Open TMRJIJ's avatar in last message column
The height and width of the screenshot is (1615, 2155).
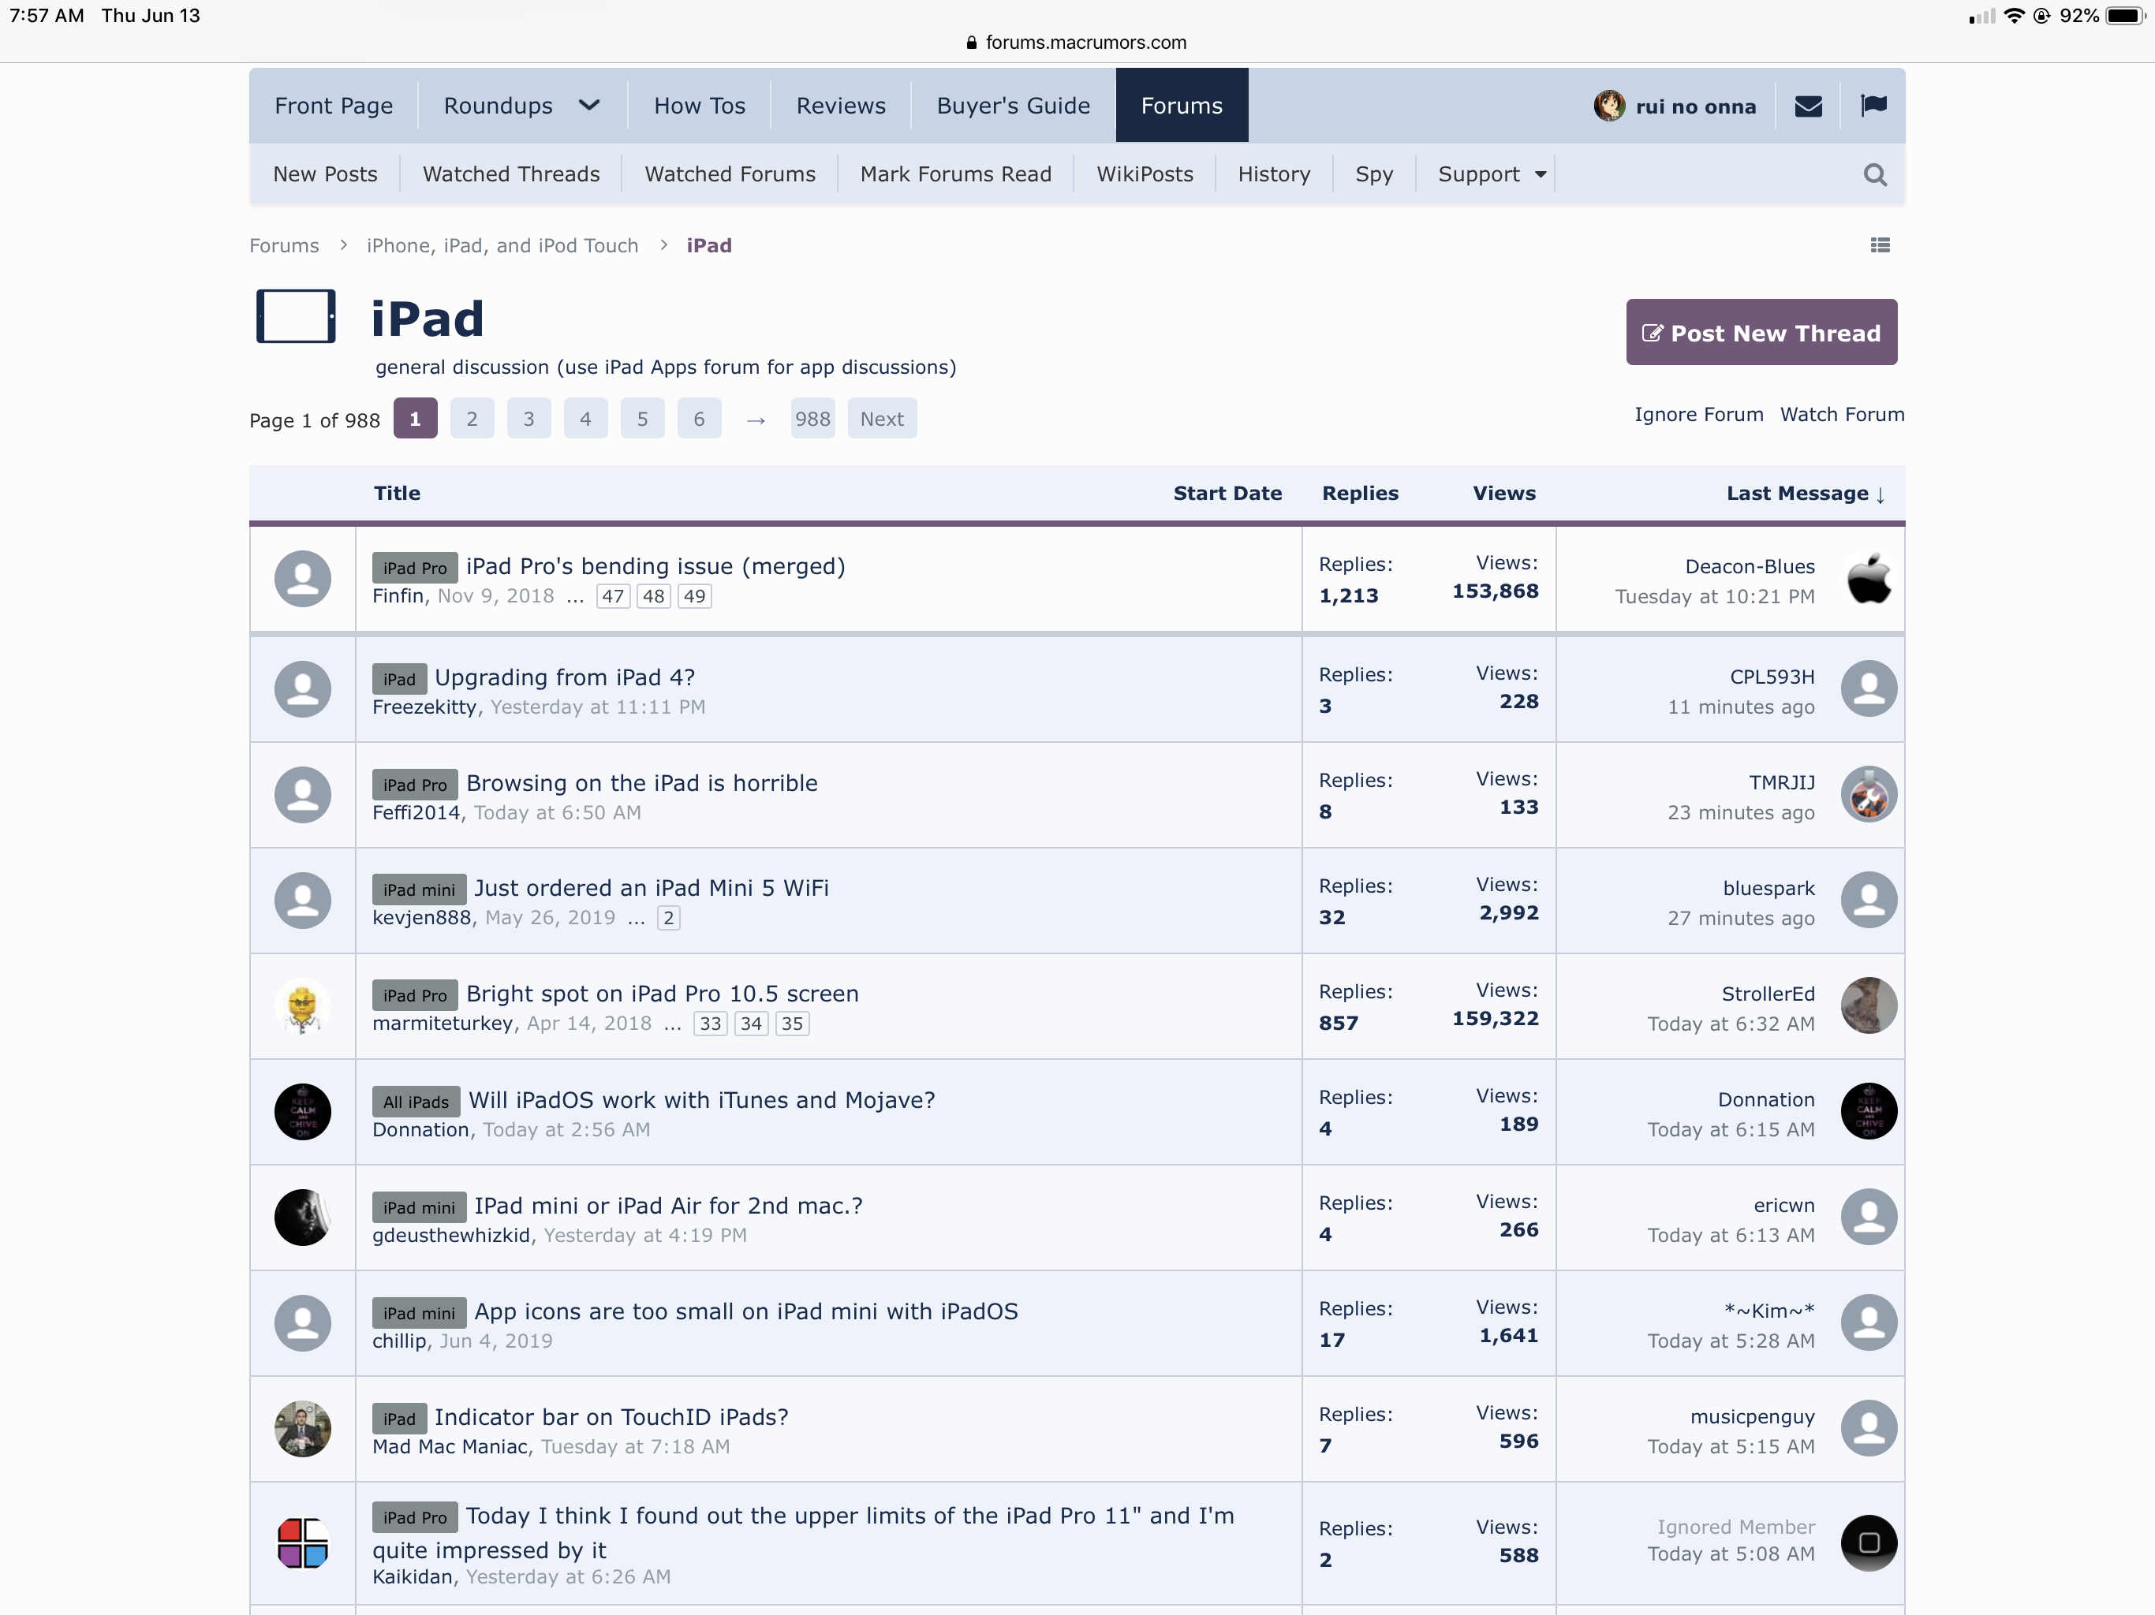click(1869, 795)
